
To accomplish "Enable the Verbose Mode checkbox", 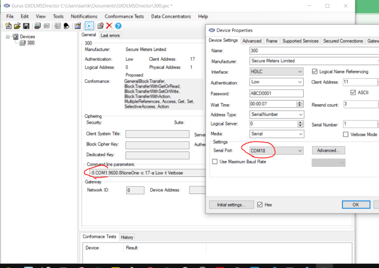I will [x=346, y=134].
